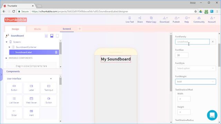Click the FontSize input field
This screenshot has width=221, height=124.
(x=182, y=55)
